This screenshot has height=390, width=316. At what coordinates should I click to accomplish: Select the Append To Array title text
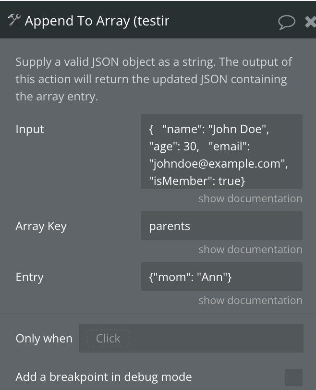click(x=97, y=21)
